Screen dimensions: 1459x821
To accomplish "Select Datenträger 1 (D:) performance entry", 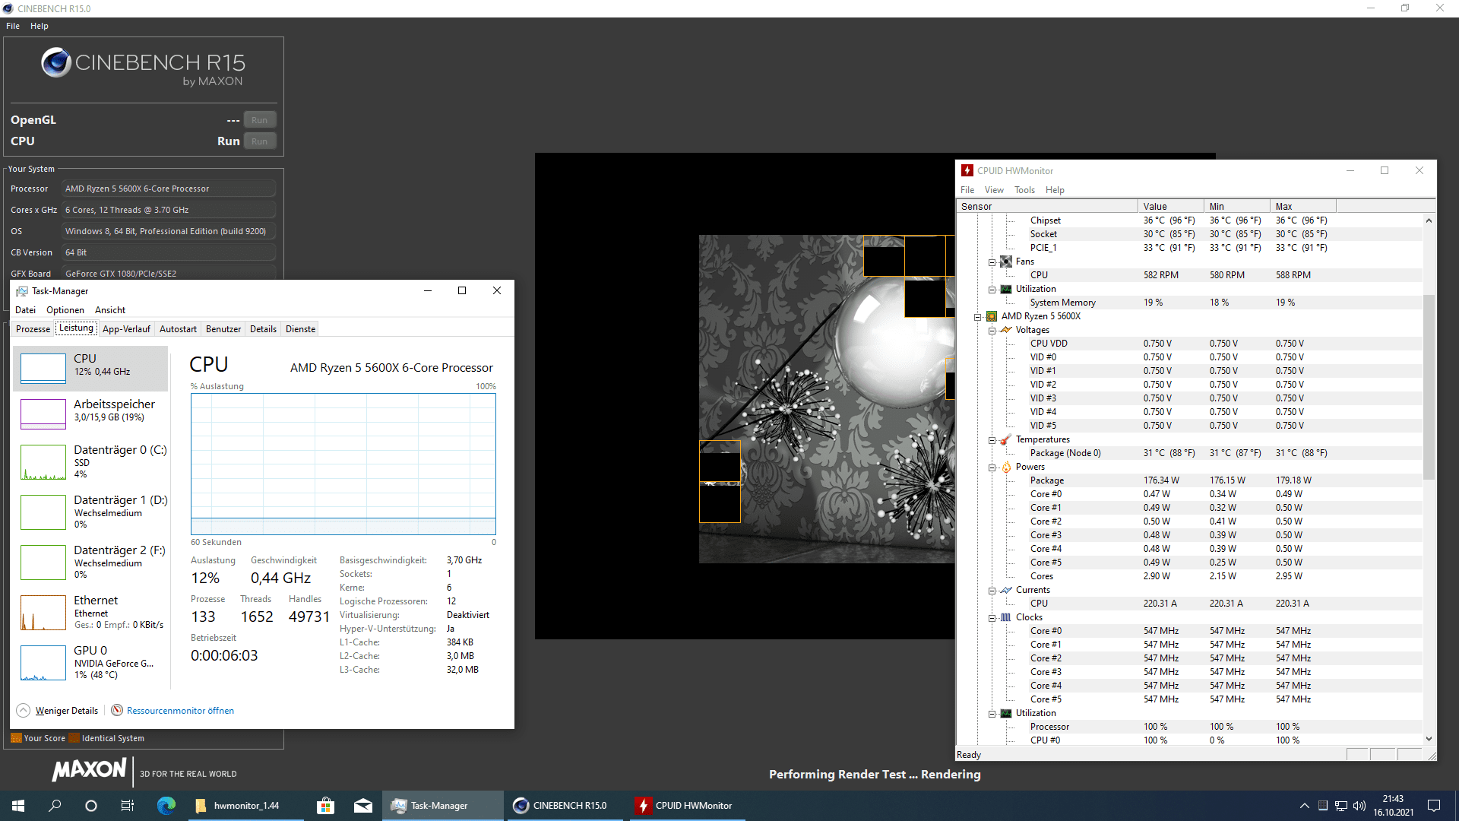I will click(x=90, y=512).
